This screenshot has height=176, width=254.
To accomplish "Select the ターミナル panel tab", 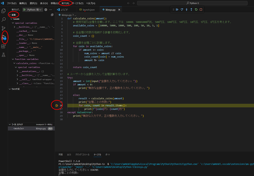I will point(97,155).
